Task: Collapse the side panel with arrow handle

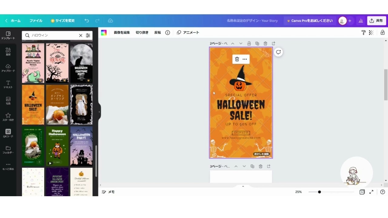Action: tap(99, 112)
